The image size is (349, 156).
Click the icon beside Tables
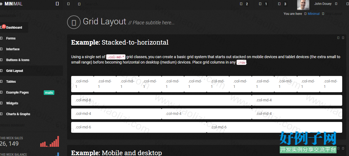pos(1,81)
